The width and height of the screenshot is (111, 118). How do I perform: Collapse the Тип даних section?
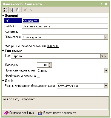pos(3,51)
